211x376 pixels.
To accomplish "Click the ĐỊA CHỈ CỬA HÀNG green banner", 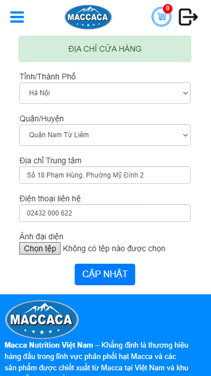I will coord(105,49).
